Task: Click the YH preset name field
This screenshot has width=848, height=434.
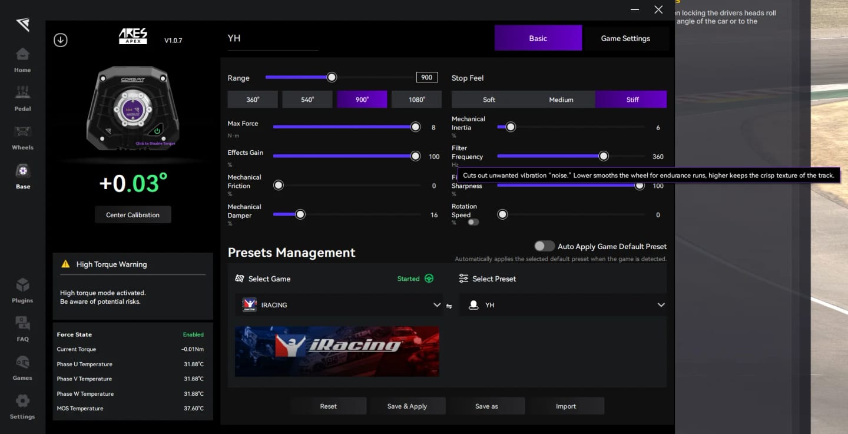Action: click(x=273, y=38)
